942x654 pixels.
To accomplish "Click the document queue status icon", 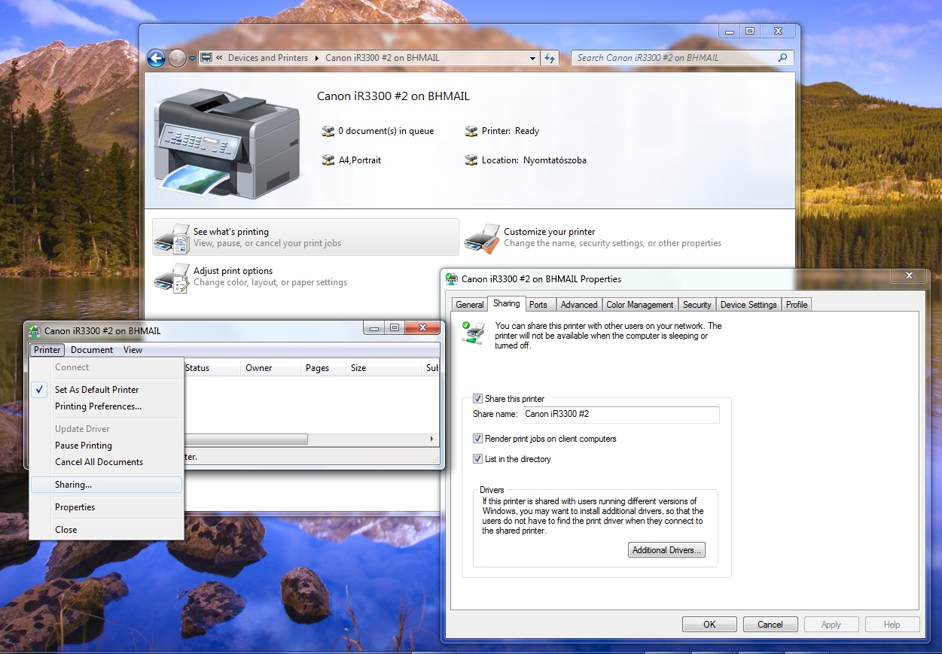I will pyautogui.click(x=328, y=131).
